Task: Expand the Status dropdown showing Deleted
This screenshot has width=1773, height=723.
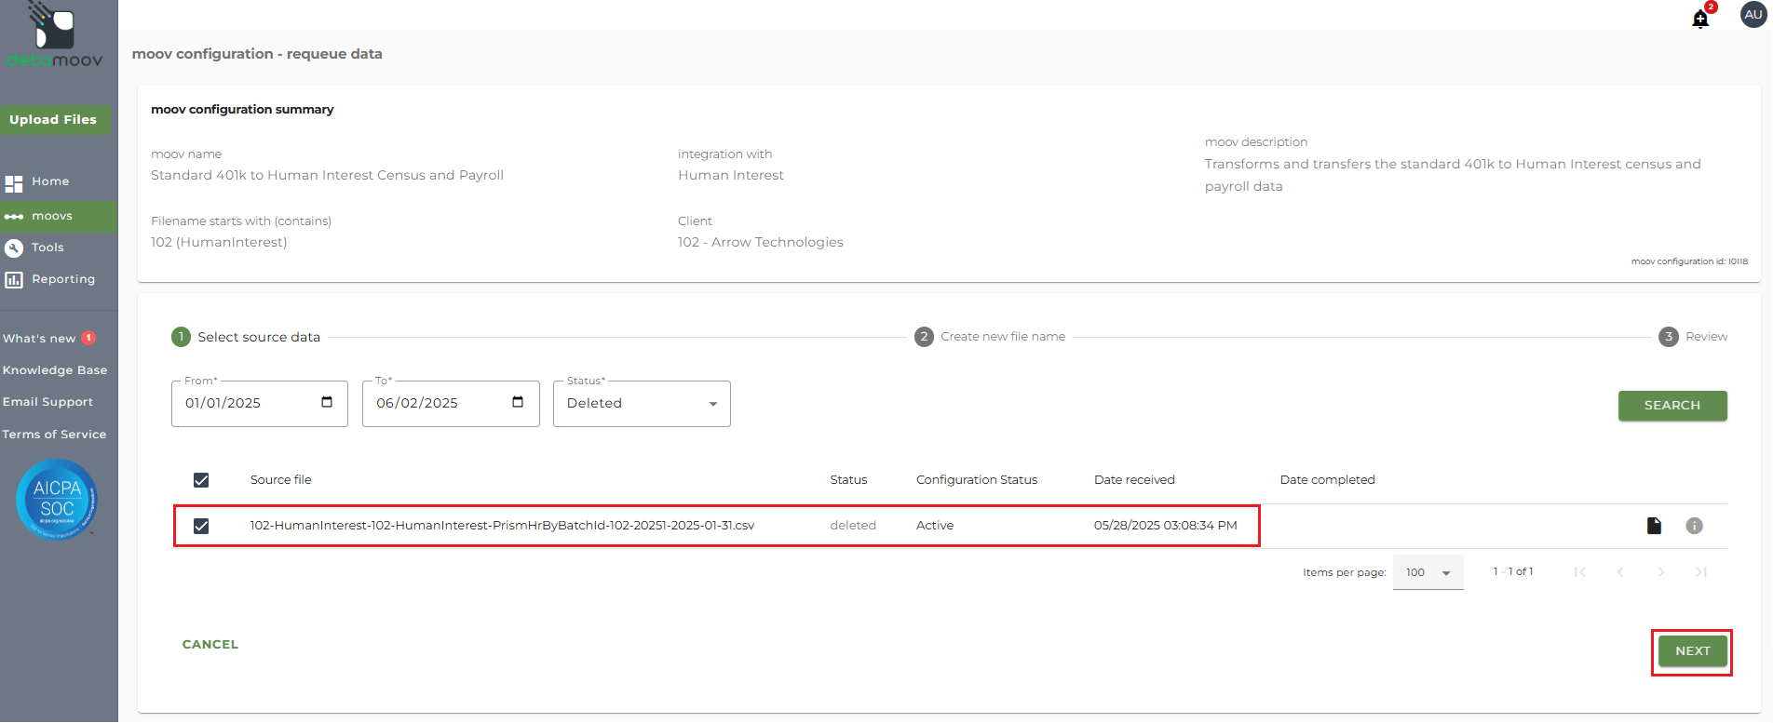Action: pos(642,404)
